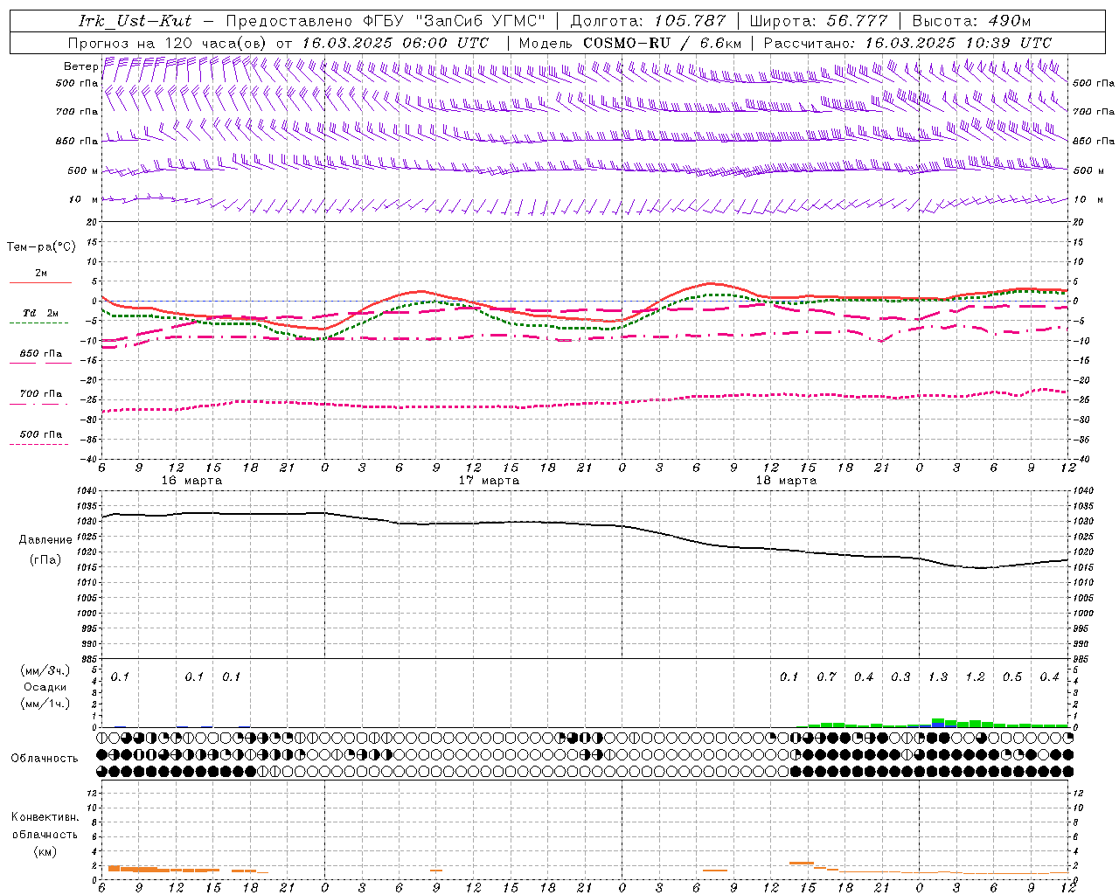1119x895 pixels.
Task: Click the Ветер wind panel label
Action: point(80,66)
